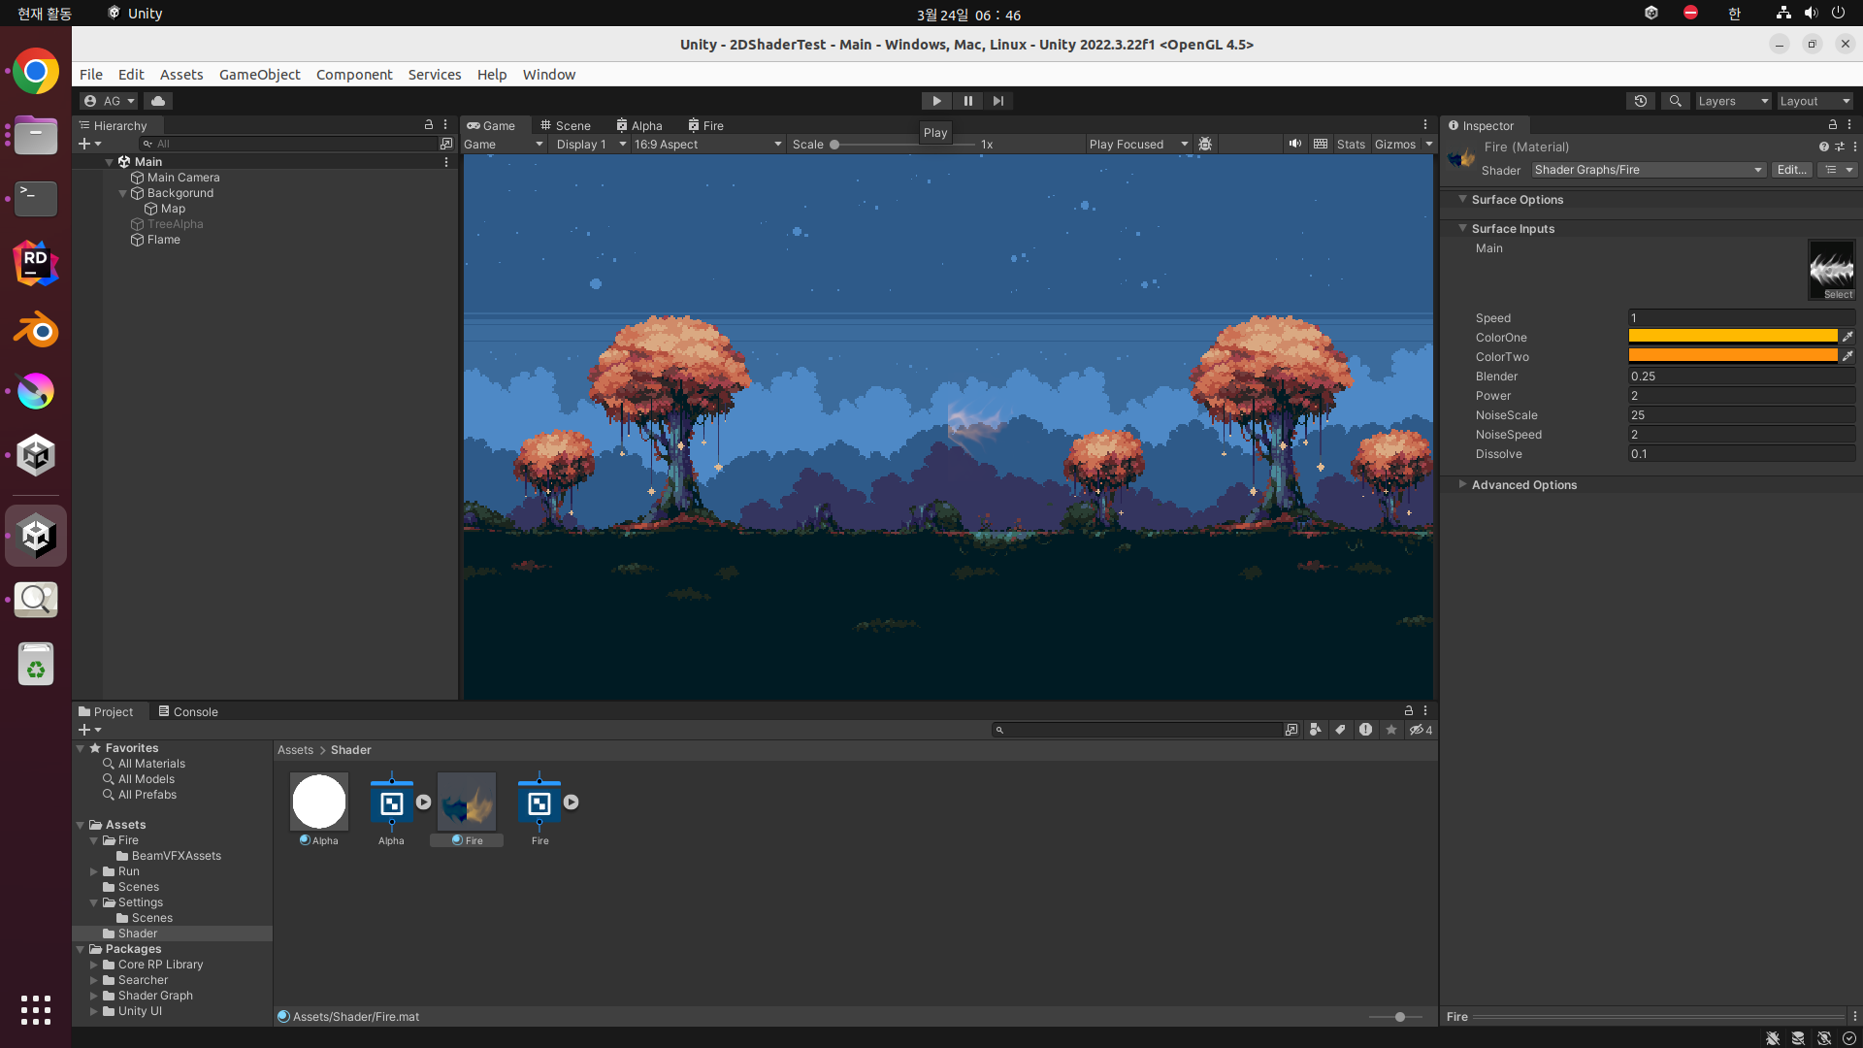Toggle the Inspector panel lock icon
This screenshot has height=1048, width=1863.
tap(1833, 125)
